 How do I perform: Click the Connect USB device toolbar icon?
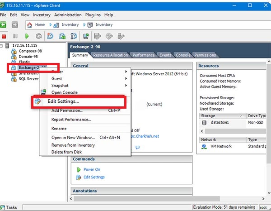coord(121,36)
